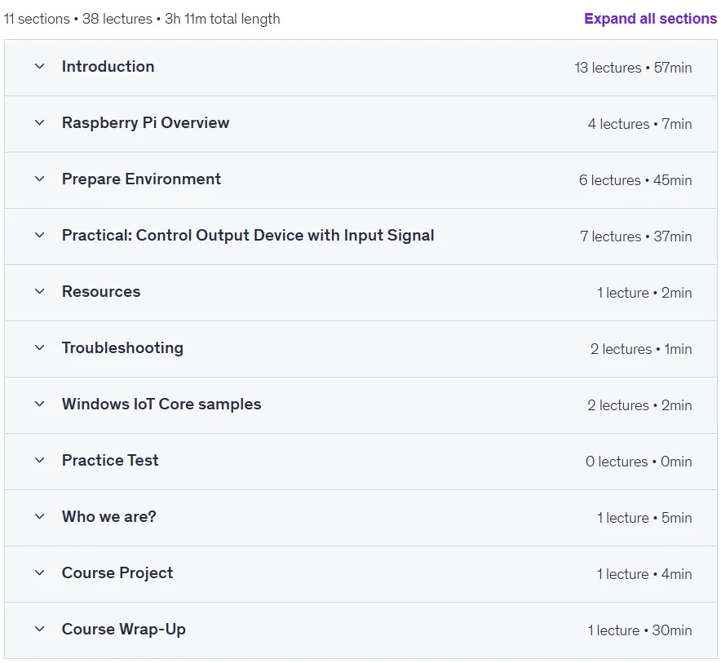
Task: Expand the Introduction section chevron
Action: coord(39,66)
